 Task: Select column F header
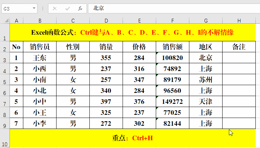173,20
